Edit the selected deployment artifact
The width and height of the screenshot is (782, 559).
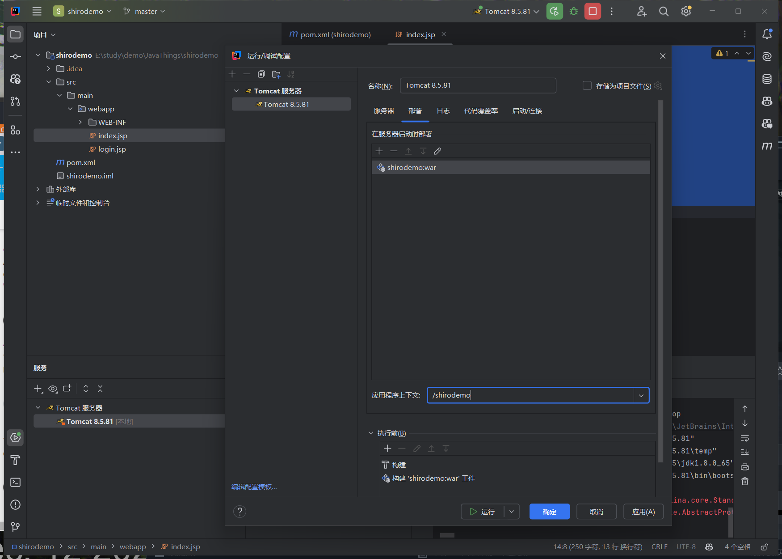(x=437, y=151)
